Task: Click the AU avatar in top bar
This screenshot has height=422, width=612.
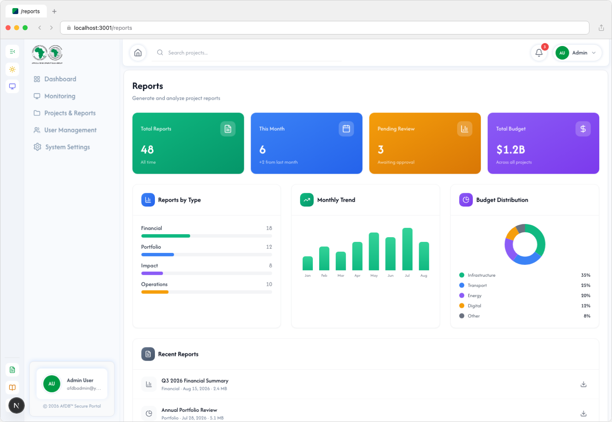Action: [562, 53]
